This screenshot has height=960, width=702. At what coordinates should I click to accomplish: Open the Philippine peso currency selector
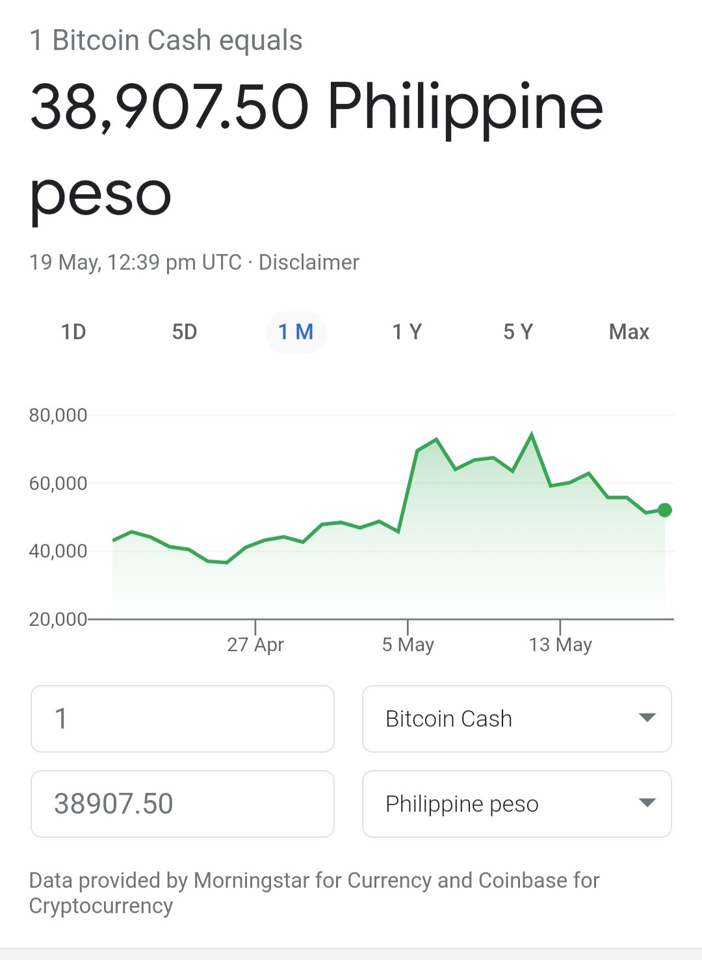click(x=517, y=804)
